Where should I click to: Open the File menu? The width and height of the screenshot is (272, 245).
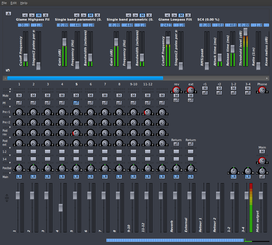click(4, 3)
